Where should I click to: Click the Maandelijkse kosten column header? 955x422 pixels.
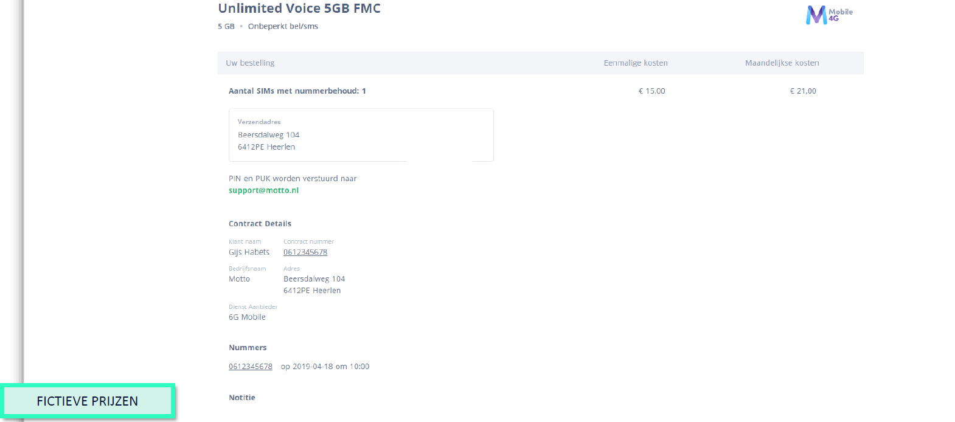click(x=782, y=63)
